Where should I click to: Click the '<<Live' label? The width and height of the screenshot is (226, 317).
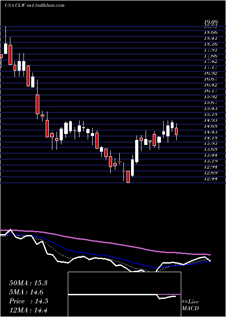point(190,302)
